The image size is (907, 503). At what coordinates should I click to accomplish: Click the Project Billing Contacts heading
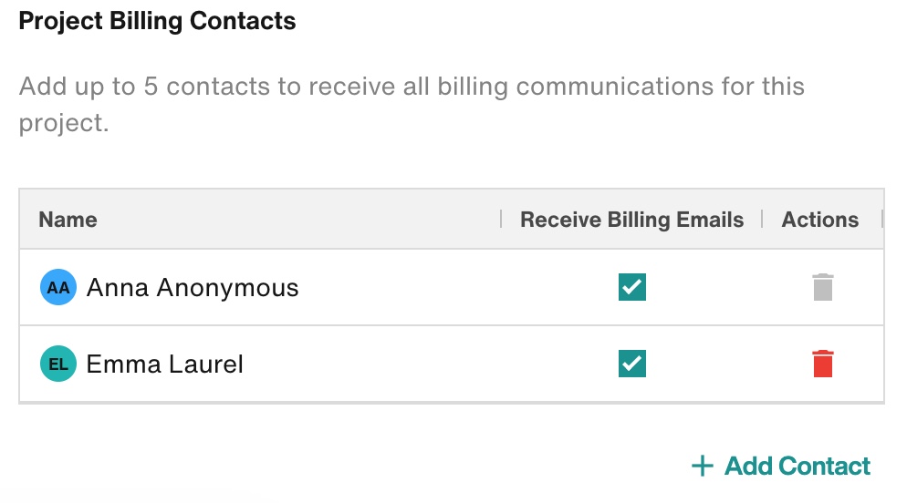[x=157, y=21]
